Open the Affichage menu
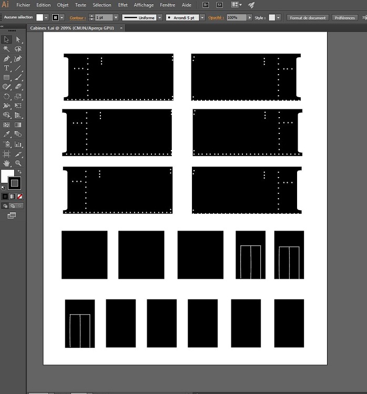The height and width of the screenshot is (394, 367). coord(144,5)
